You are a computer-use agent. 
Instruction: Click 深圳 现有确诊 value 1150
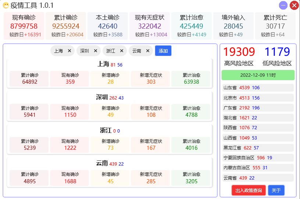pyautogui.click(x=70, y=115)
